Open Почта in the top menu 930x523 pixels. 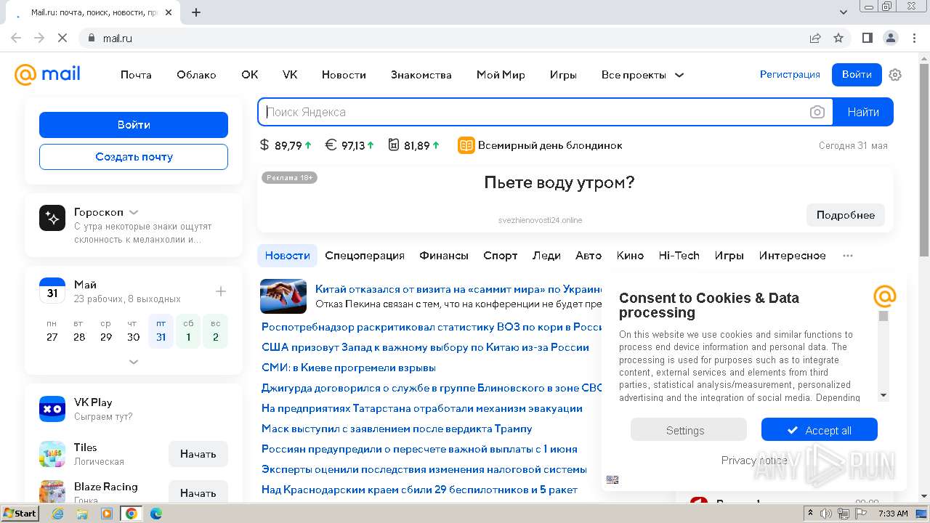136,75
